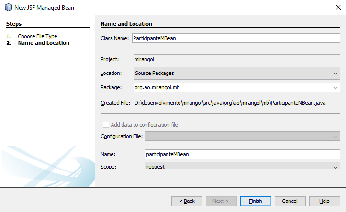The width and height of the screenshot is (346, 212).
Task: Click the JSF Managed Bean cube icon
Action: [x=8, y=7]
